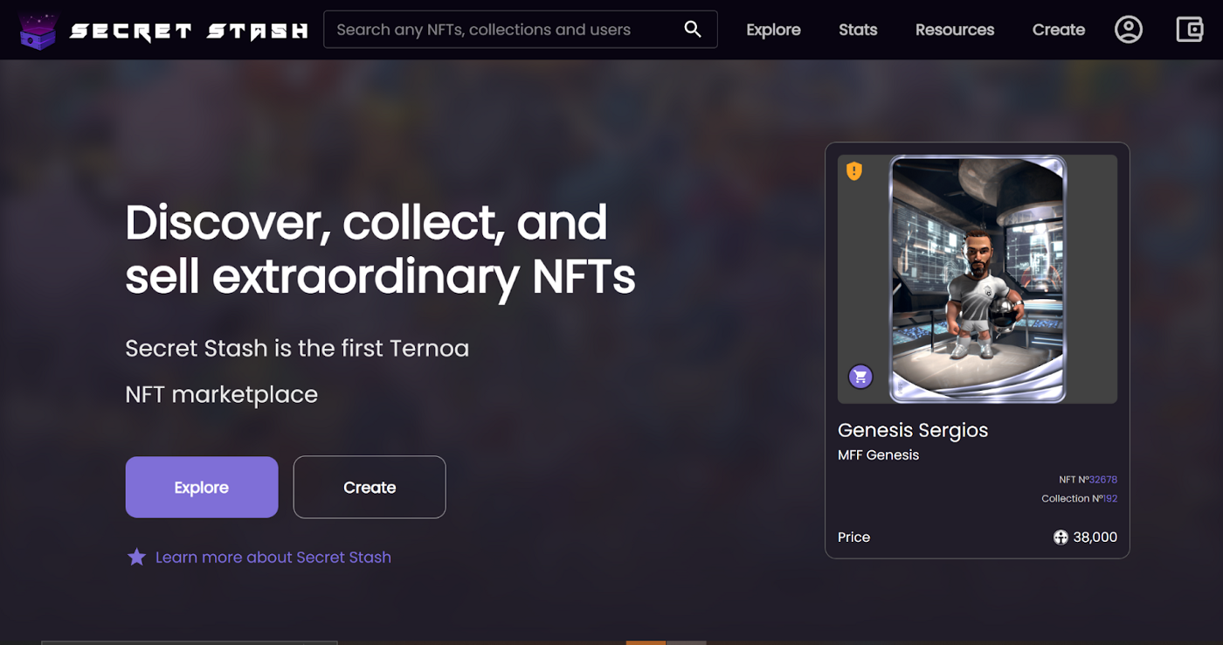Open the Create menu in header
This screenshot has height=645, width=1223.
click(1059, 30)
